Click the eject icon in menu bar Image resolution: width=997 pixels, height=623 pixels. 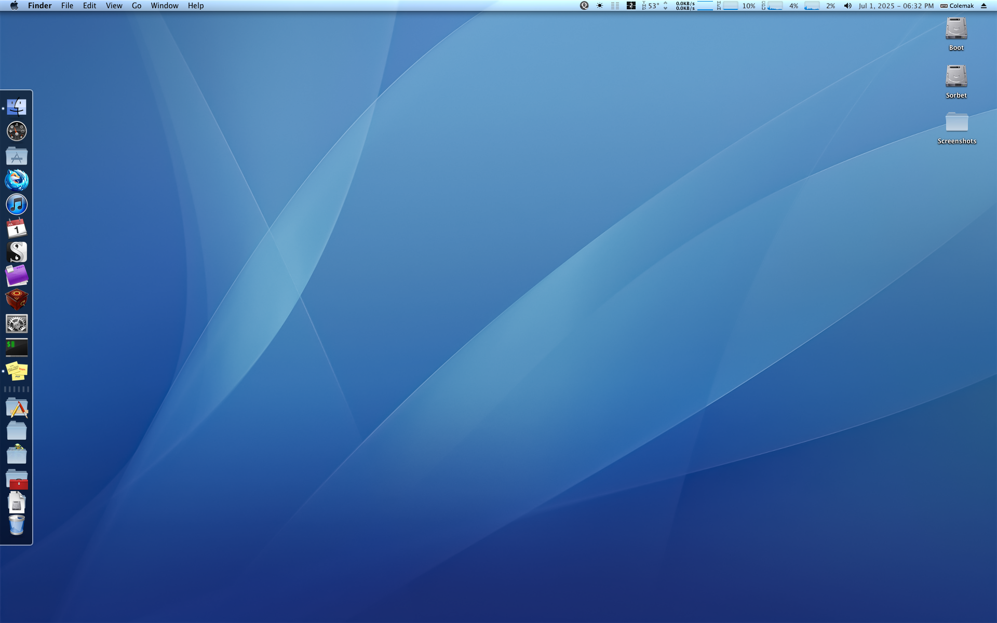coord(983,6)
